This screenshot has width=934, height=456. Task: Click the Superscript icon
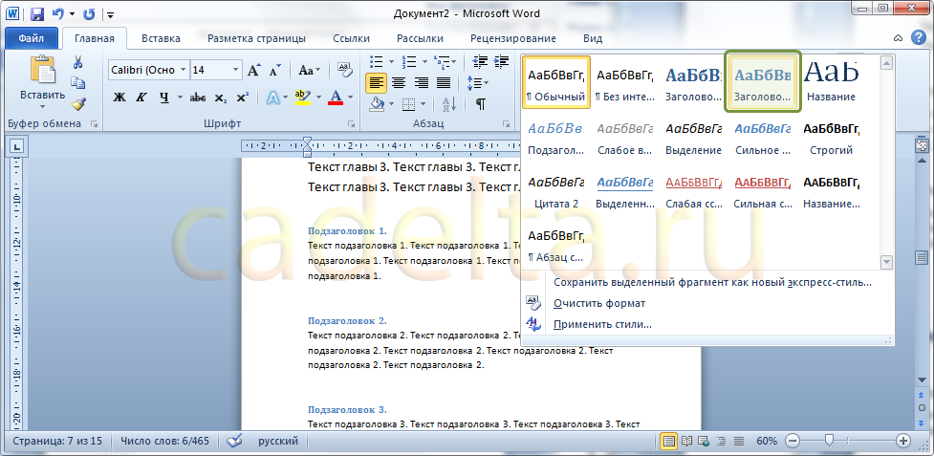coord(242,98)
